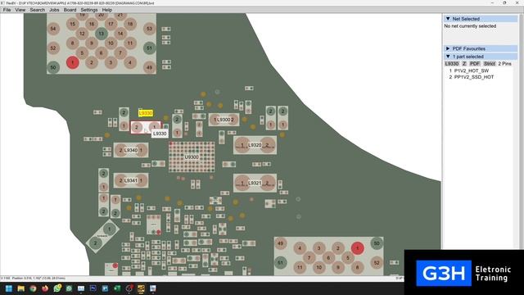The height and width of the screenshot is (295, 524).
Task: Open the File menu
Action: tap(7, 10)
